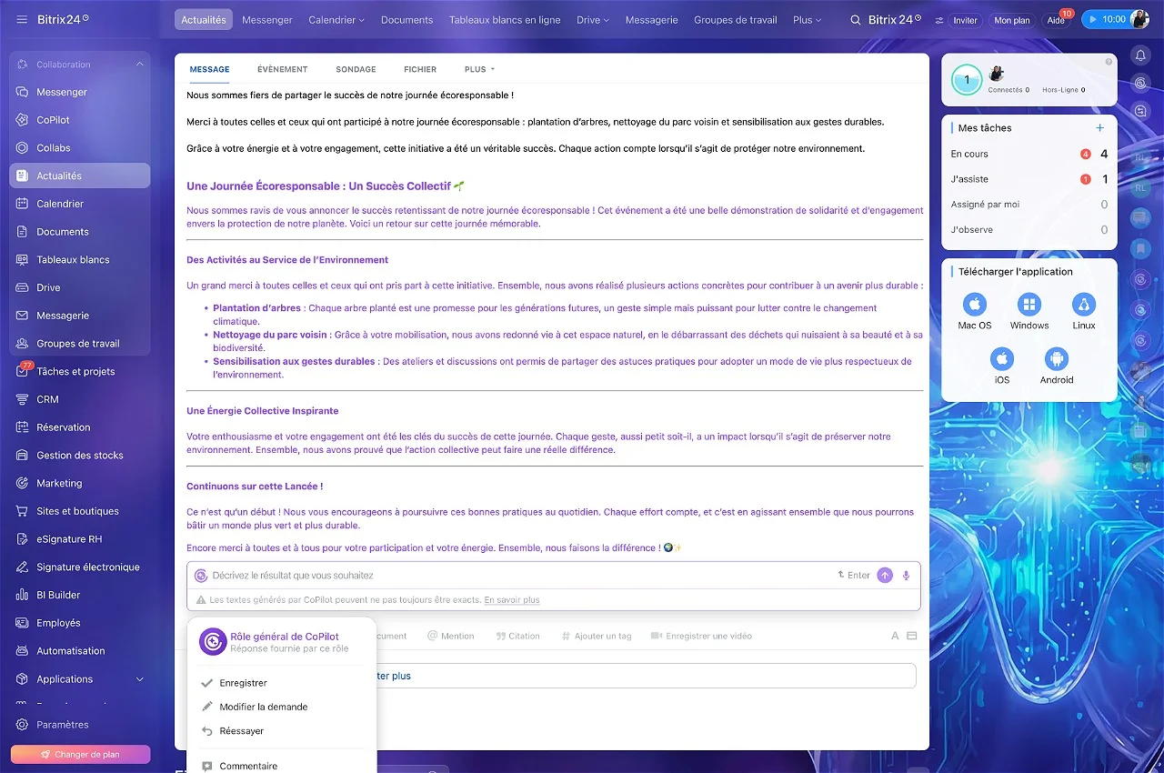Open Gestion des stocks in the sidebar
Image resolution: width=1164 pixels, height=773 pixels.
pyautogui.click(x=80, y=455)
